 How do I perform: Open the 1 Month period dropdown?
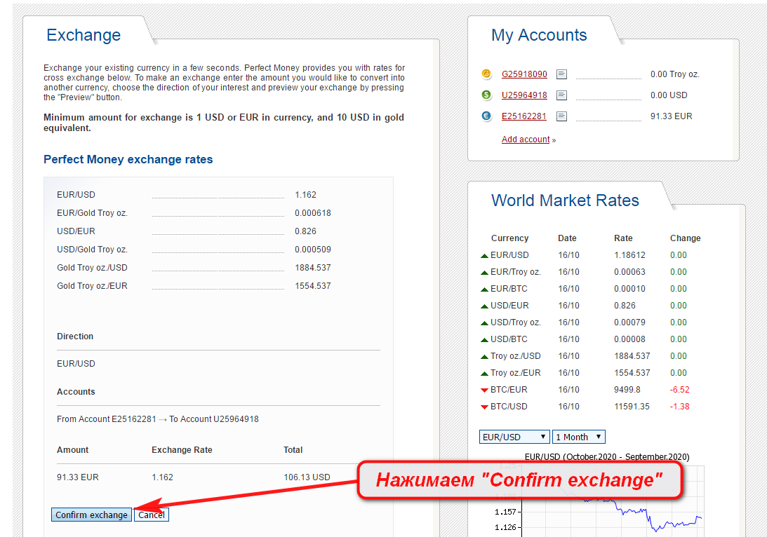(579, 437)
